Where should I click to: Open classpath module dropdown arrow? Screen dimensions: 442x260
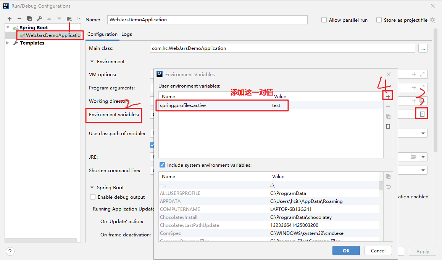423,133
